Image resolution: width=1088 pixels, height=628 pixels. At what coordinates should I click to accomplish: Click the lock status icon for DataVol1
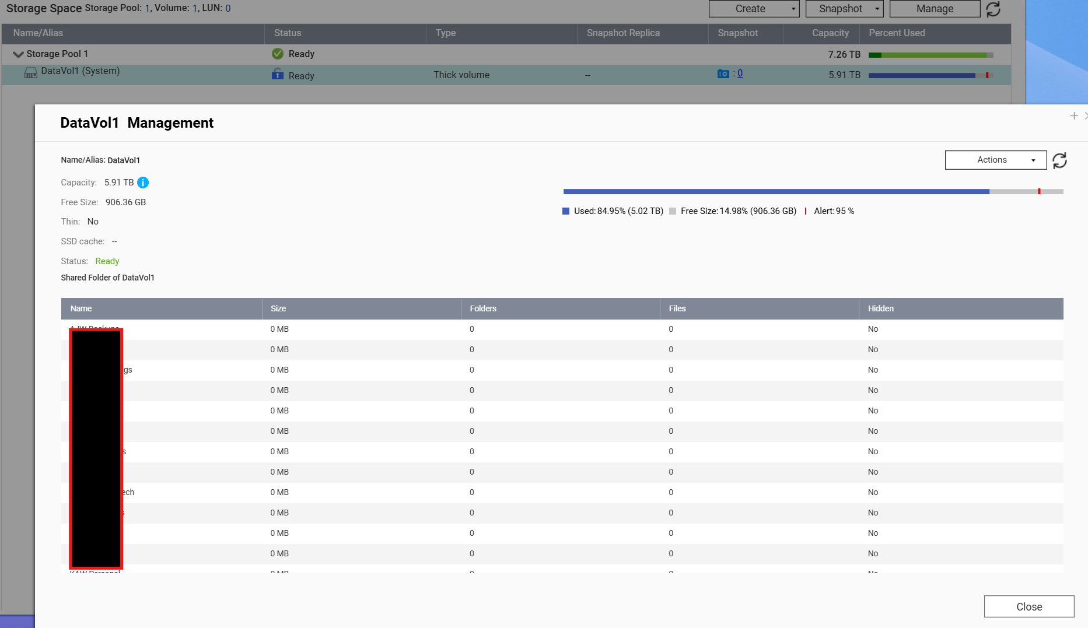pyautogui.click(x=278, y=74)
